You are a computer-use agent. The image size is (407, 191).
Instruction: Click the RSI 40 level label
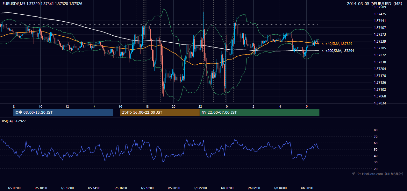coord(375,156)
